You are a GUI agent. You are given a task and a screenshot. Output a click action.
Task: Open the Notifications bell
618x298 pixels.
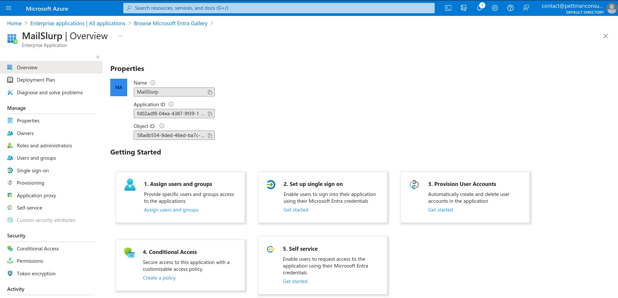coord(479,8)
